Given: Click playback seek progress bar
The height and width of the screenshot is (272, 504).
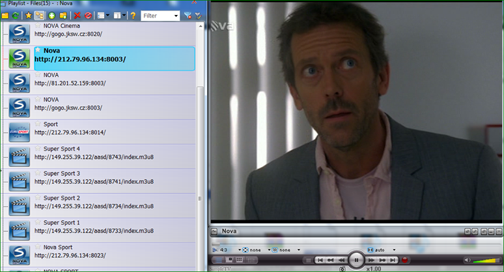Looking at the screenshot, I should [x=355, y=244].
